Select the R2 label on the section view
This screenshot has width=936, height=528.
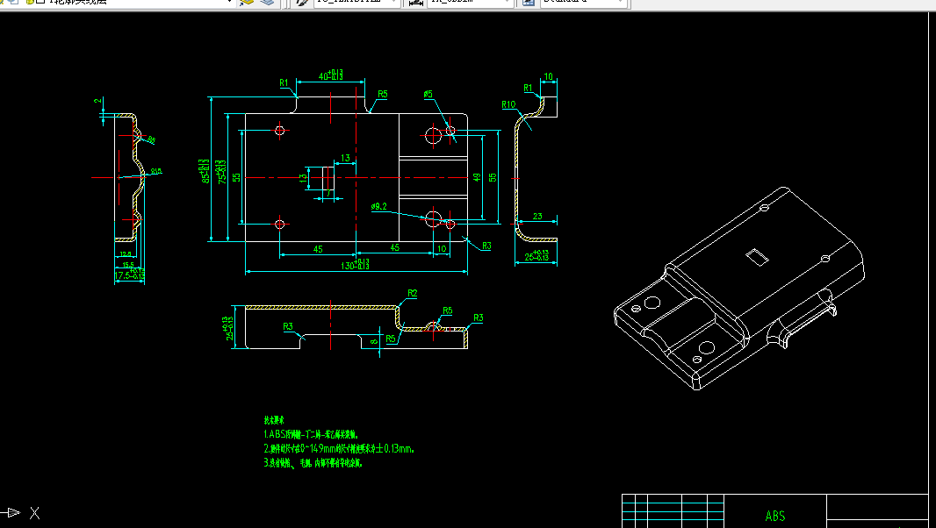coord(413,293)
